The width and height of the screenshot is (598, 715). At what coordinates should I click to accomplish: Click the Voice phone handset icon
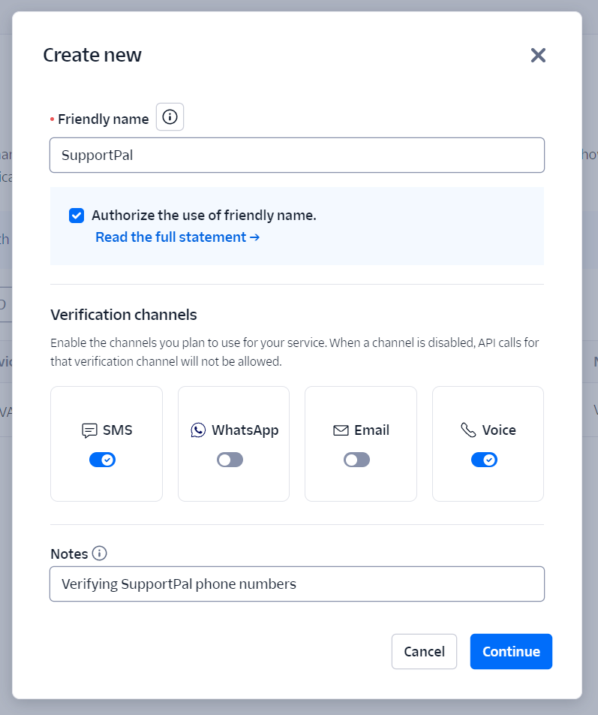468,430
